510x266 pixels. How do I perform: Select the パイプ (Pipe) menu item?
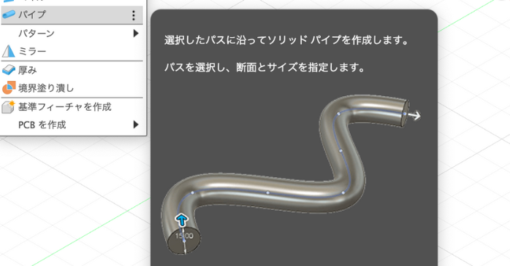(72, 15)
